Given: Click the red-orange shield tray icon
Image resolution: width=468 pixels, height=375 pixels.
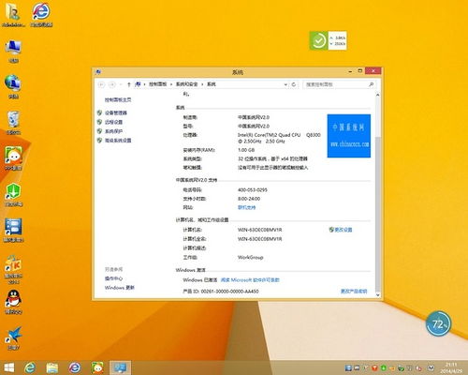Looking at the screenshot, I should (374, 368).
